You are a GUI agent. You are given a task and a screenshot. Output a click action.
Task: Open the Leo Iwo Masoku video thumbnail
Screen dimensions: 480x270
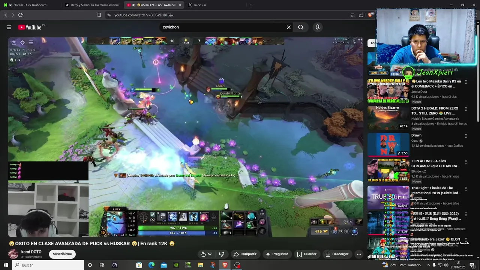[388, 91]
